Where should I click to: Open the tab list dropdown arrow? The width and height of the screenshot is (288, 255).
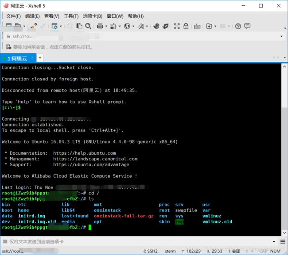tap(284, 58)
